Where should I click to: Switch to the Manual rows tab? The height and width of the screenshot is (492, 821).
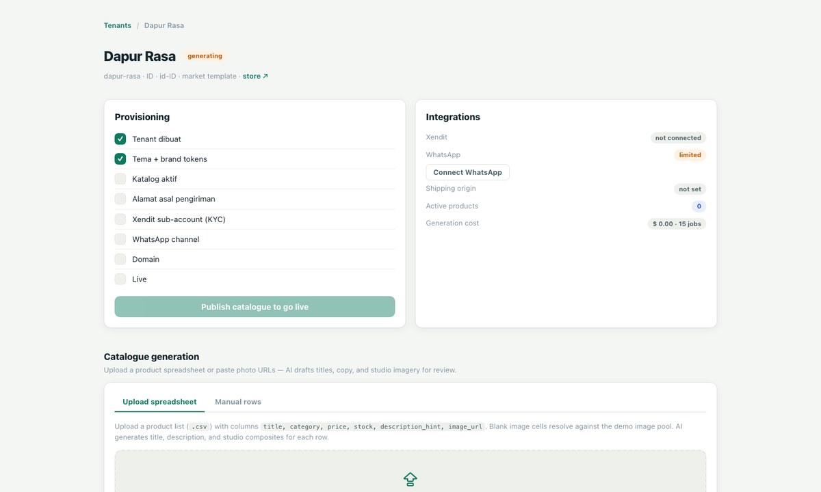coord(238,402)
